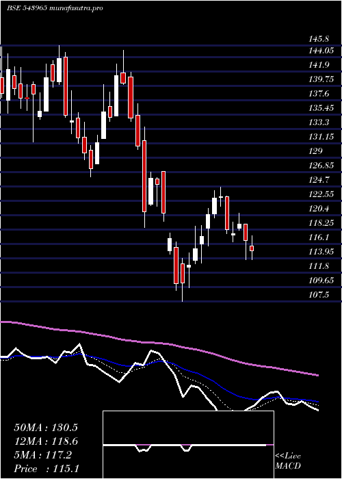Click the 137.6 price axis label
Screen dimensions: 342x479
[x=319, y=94]
